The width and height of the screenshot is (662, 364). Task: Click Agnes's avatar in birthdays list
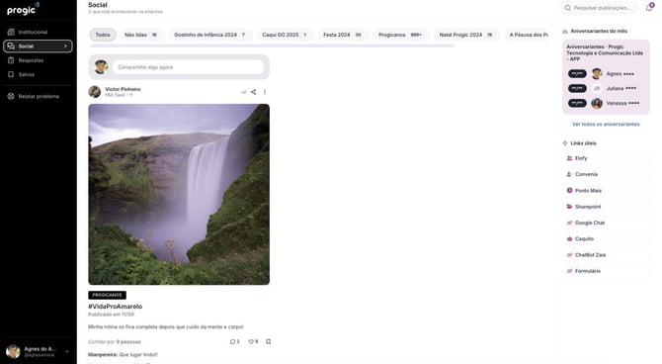(597, 74)
